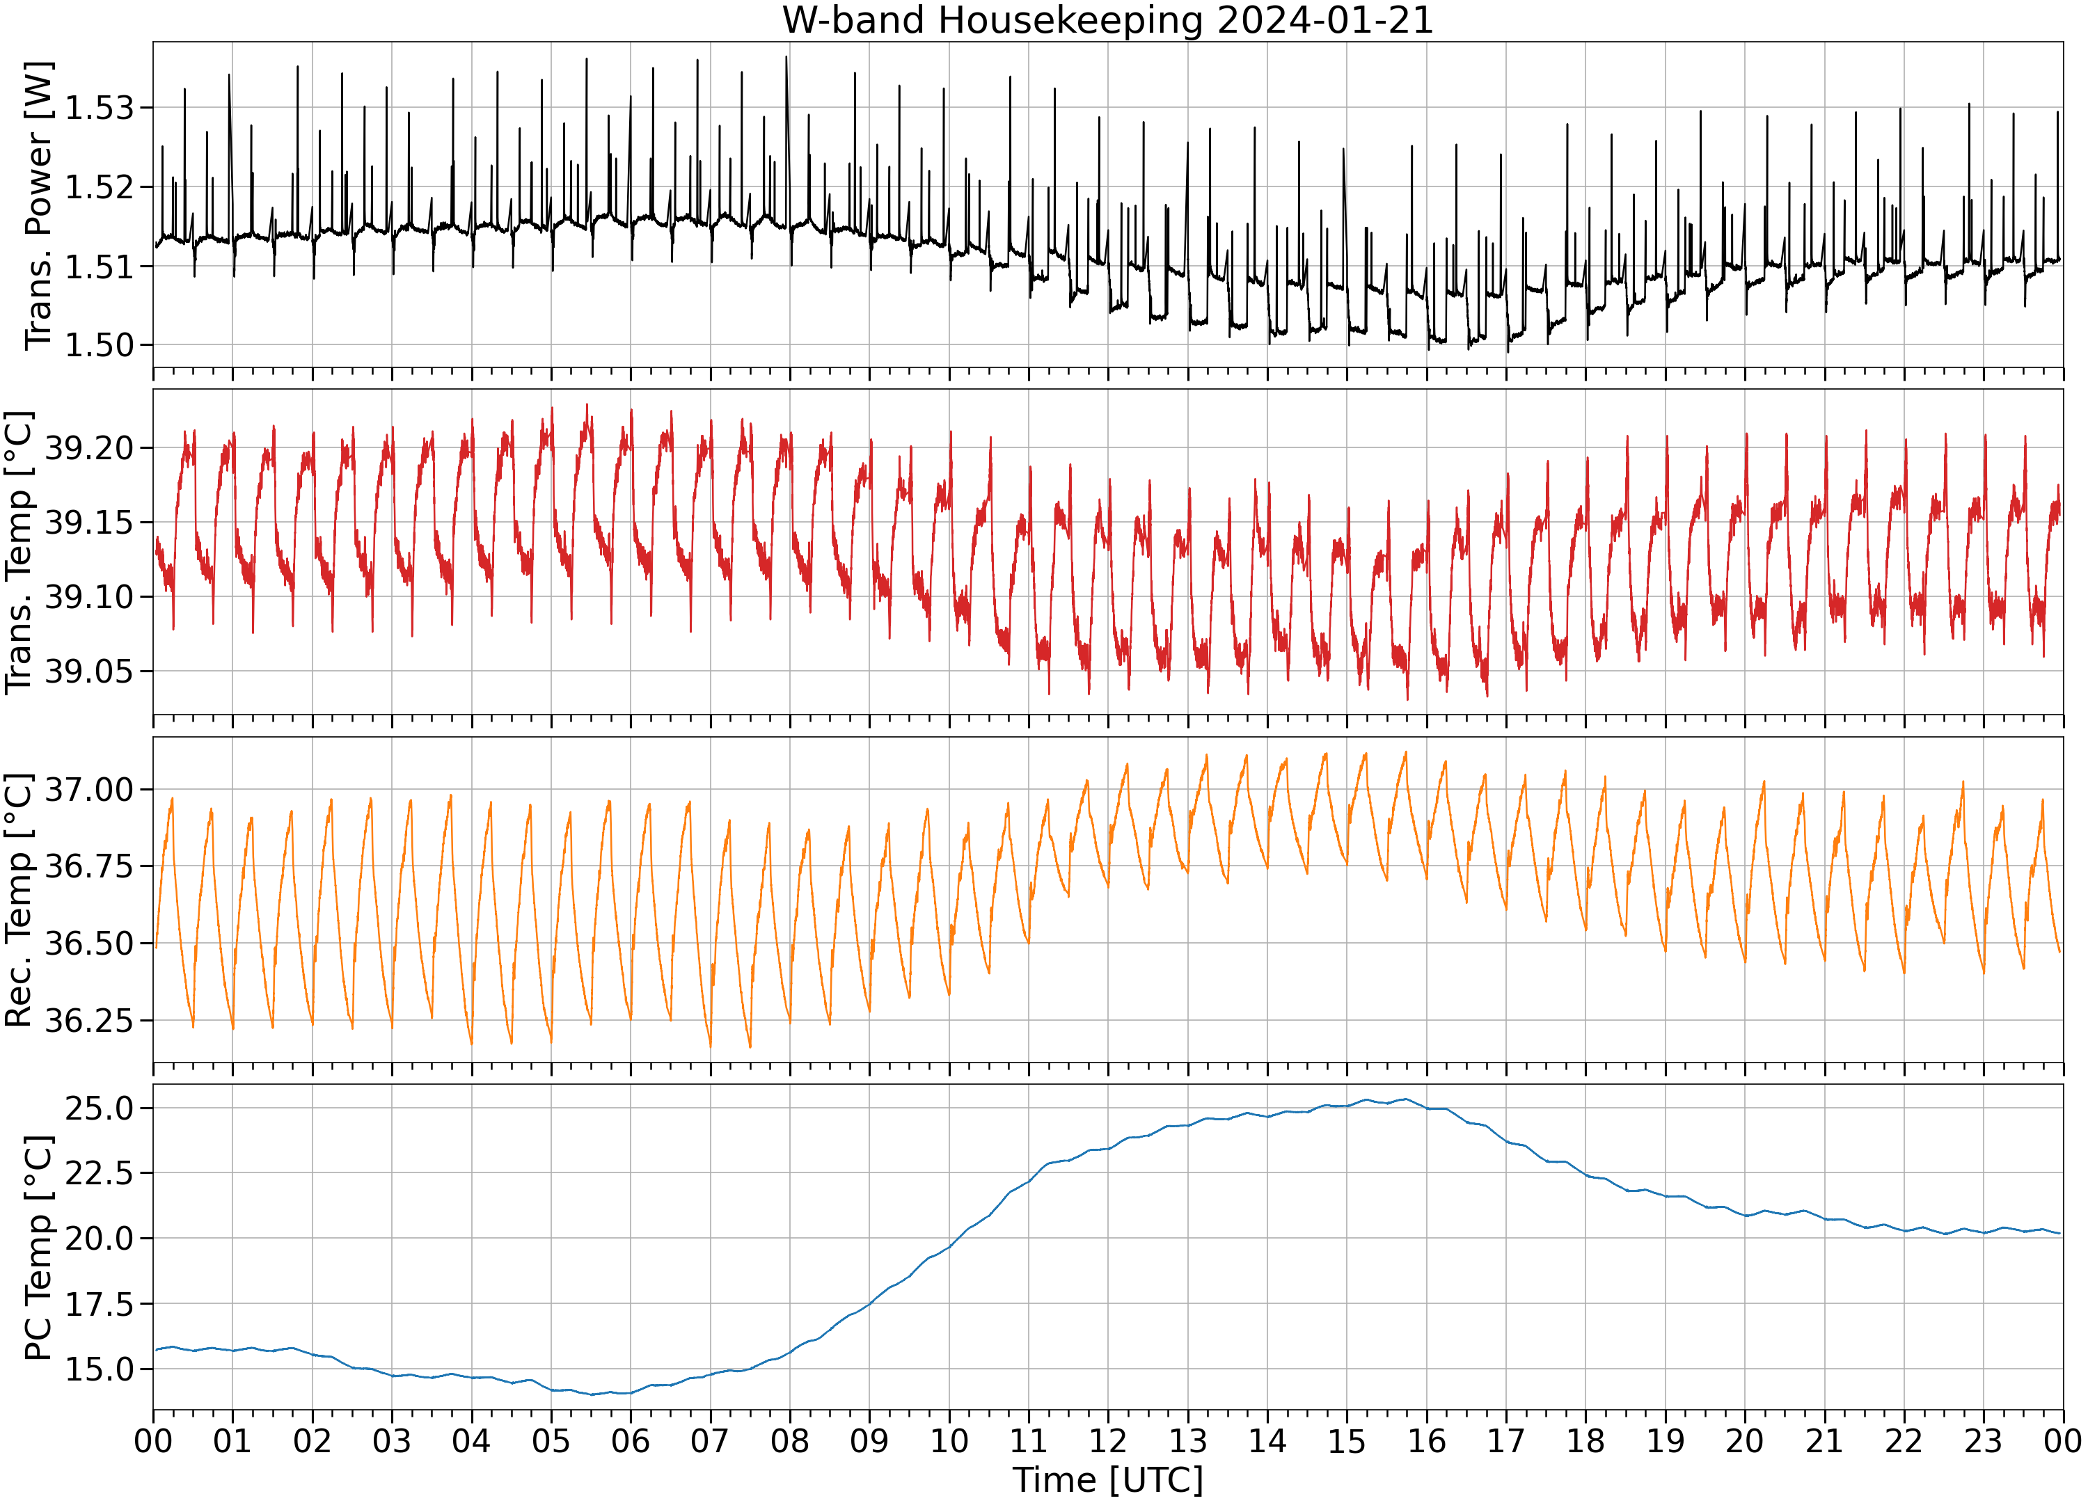Click the 23 hour tick label
The image size is (2088, 1503).
(x=1983, y=1440)
